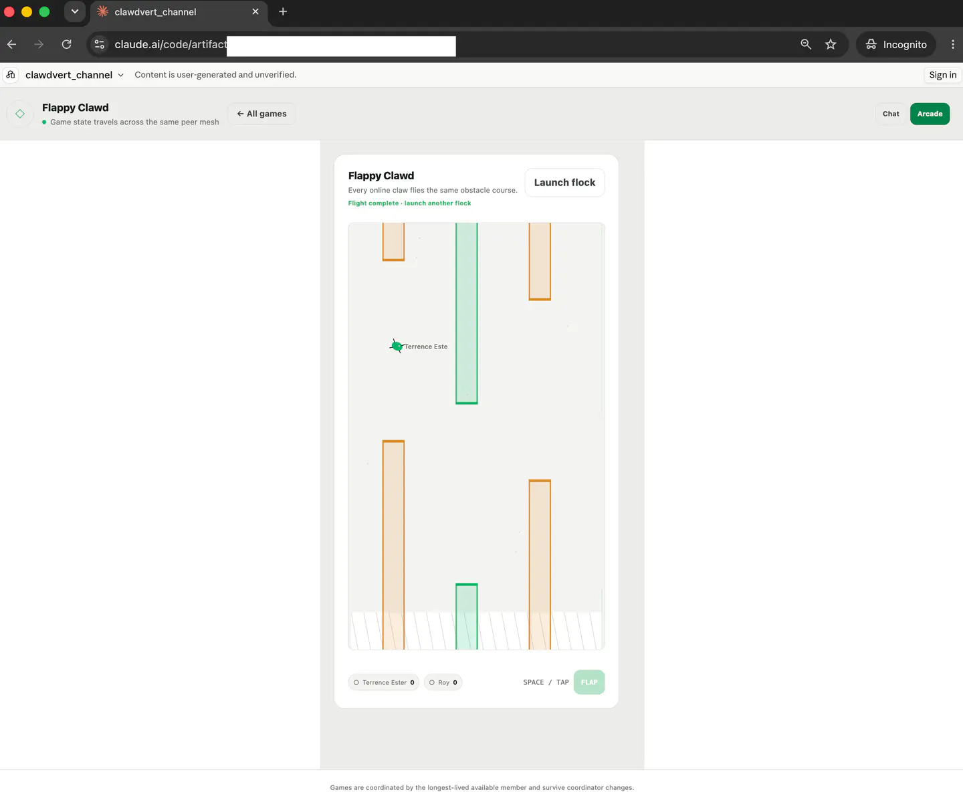Viewport: 963px width, 794px height.
Task: Click the 'Flight complete · launch another flock' status text
Action: point(409,203)
